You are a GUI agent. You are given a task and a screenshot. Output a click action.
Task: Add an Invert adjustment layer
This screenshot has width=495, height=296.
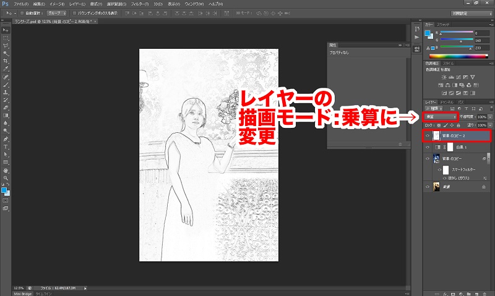pos(444,93)
